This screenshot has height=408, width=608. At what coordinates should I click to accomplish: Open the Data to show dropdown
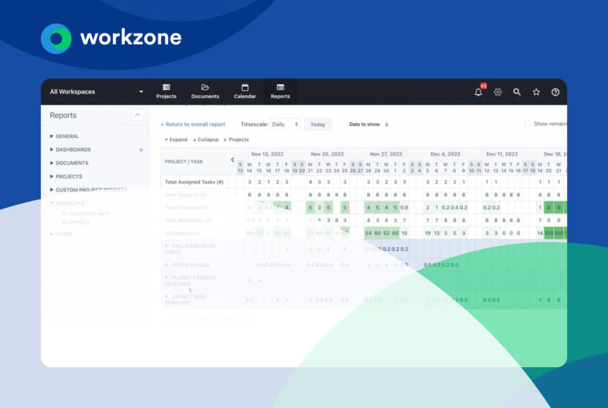click(368, 125)
